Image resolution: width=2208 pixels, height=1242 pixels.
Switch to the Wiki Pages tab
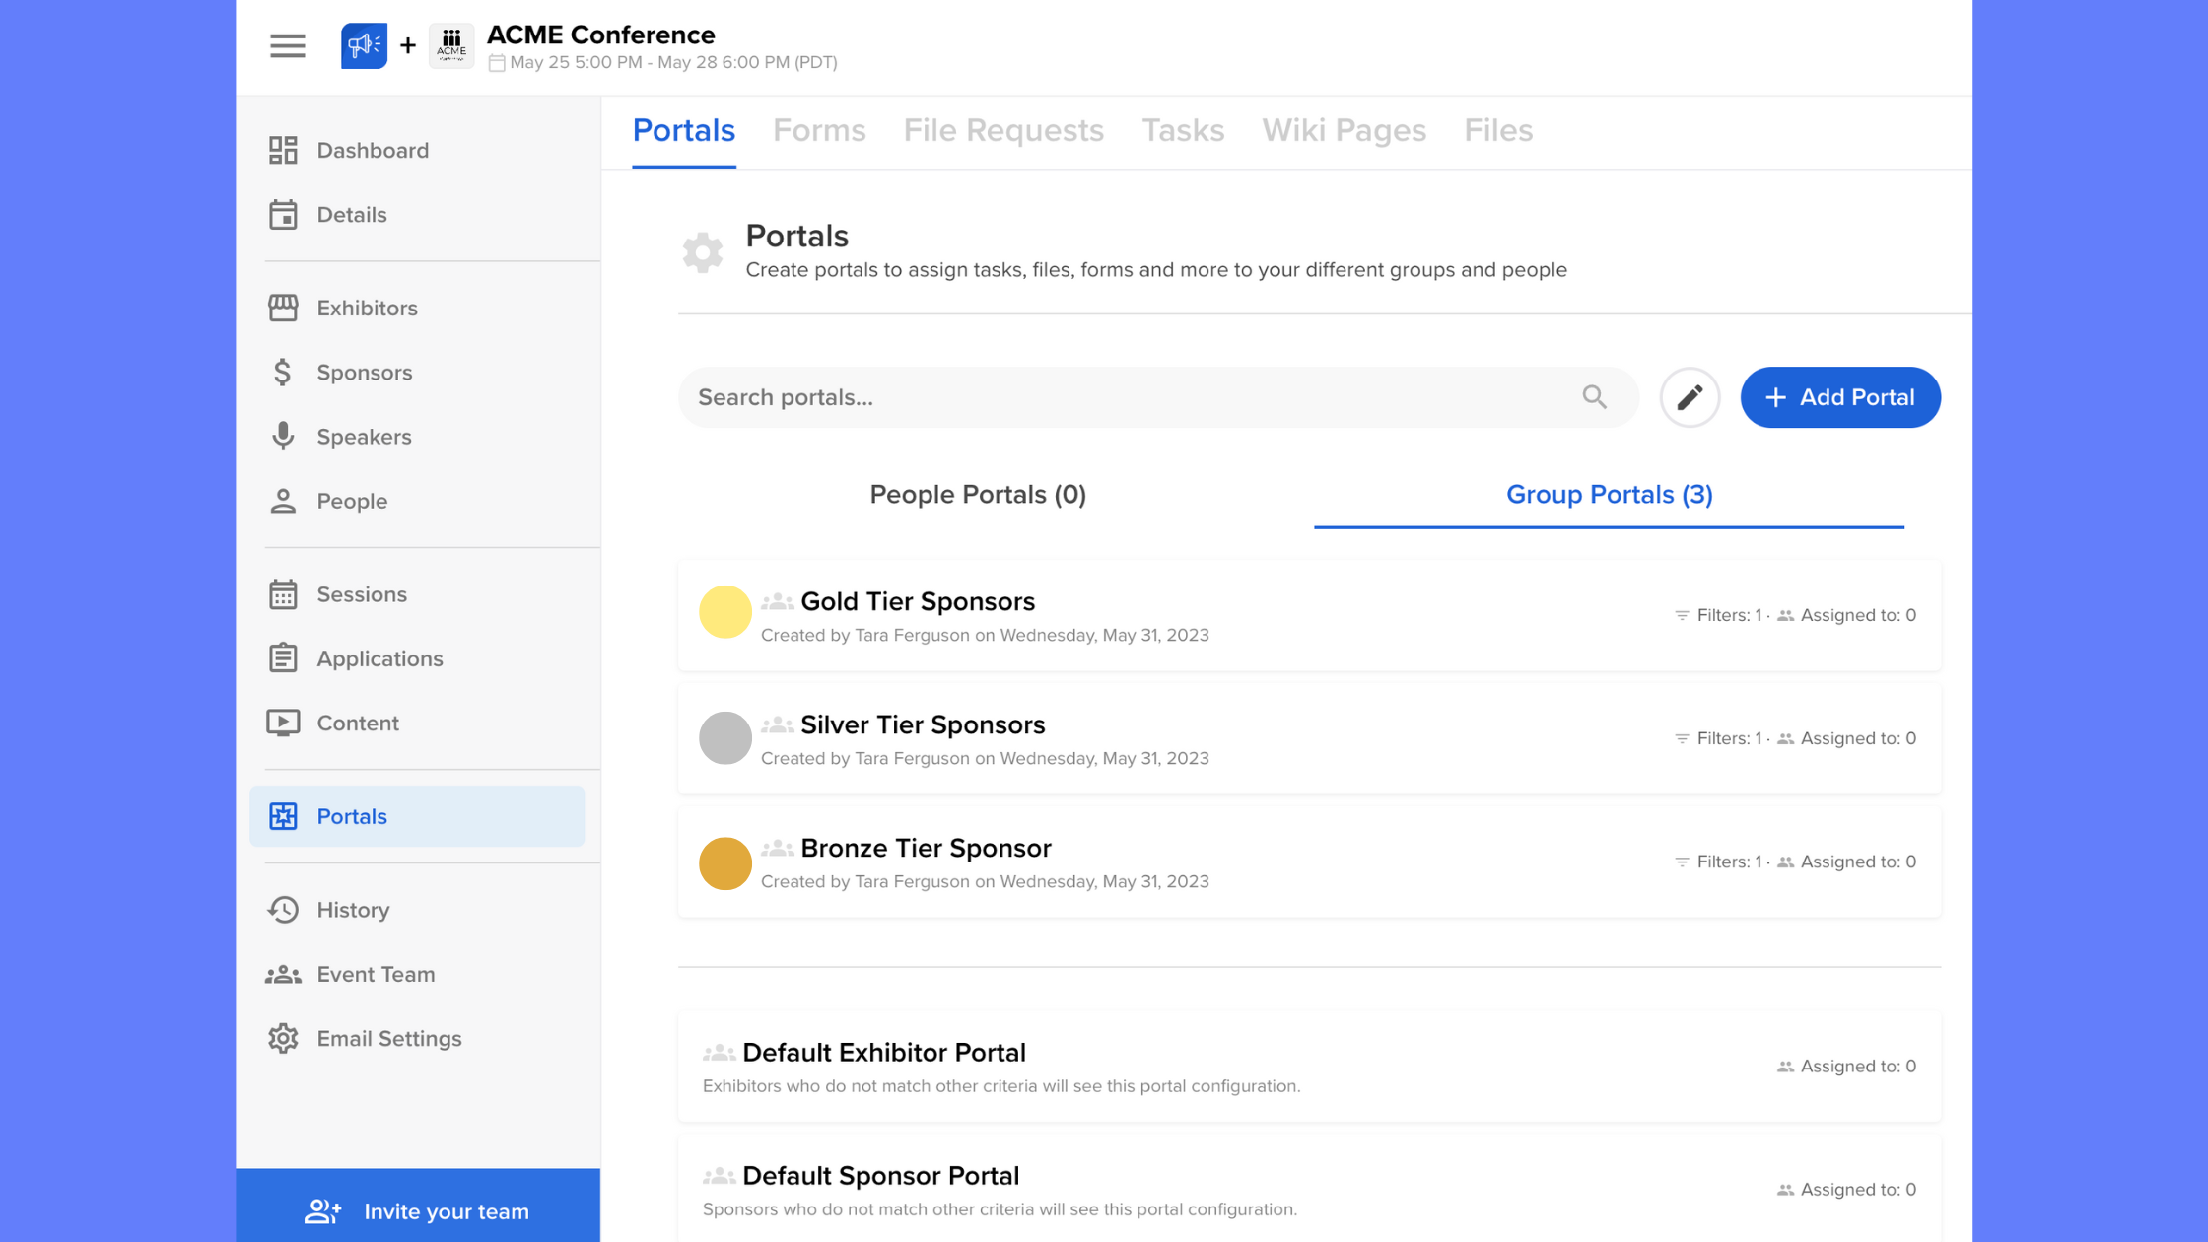[1344, 130]
